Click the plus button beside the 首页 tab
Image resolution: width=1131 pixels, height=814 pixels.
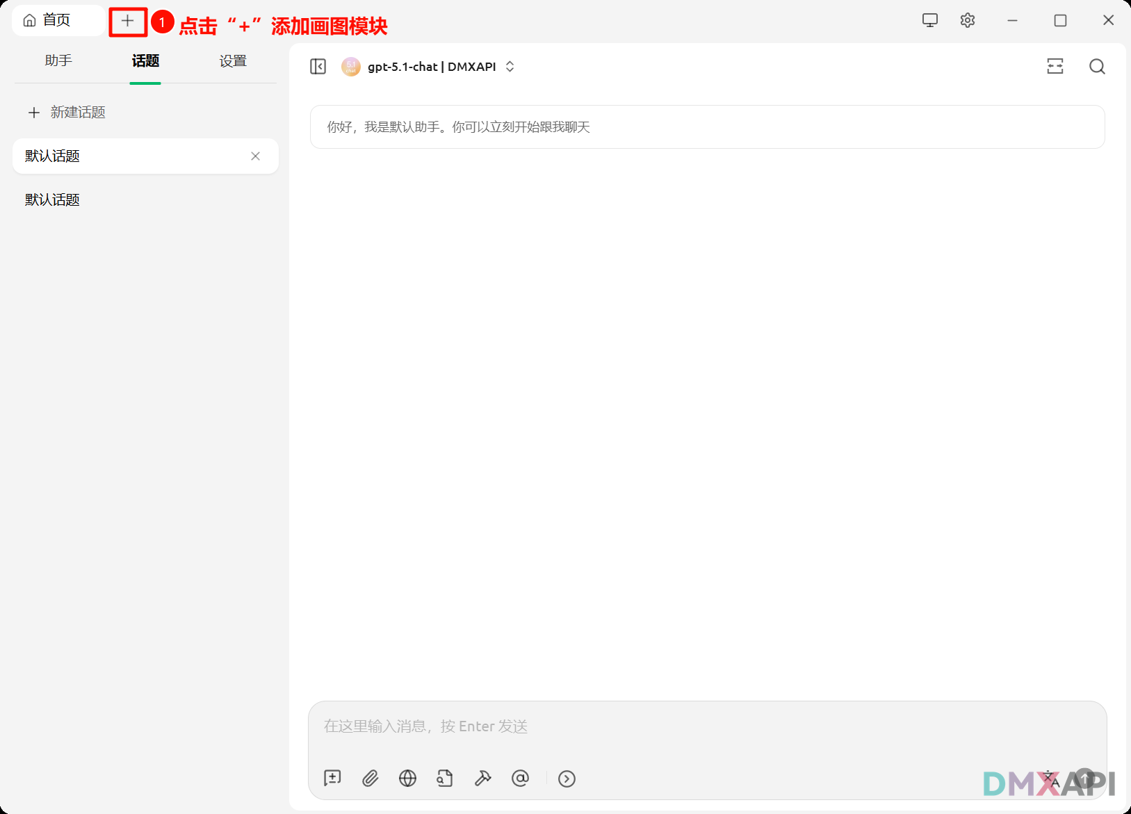pos(128,22)
